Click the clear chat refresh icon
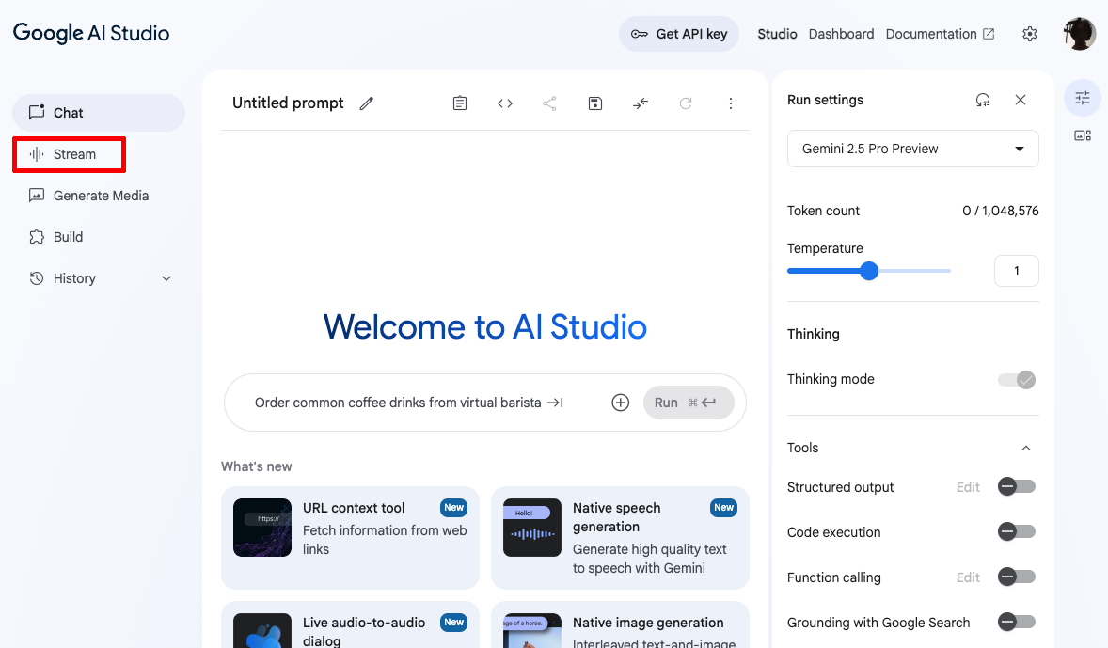Viewport: 1108px width, 648px height. pyautogui.click(x=686, y=103)
